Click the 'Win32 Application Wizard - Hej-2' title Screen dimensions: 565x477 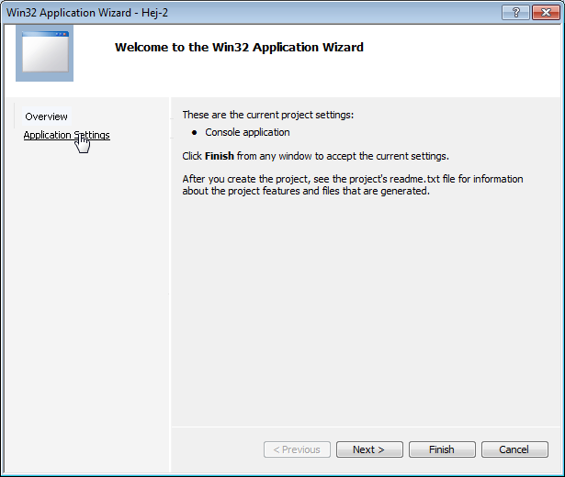tap(87, 13)
